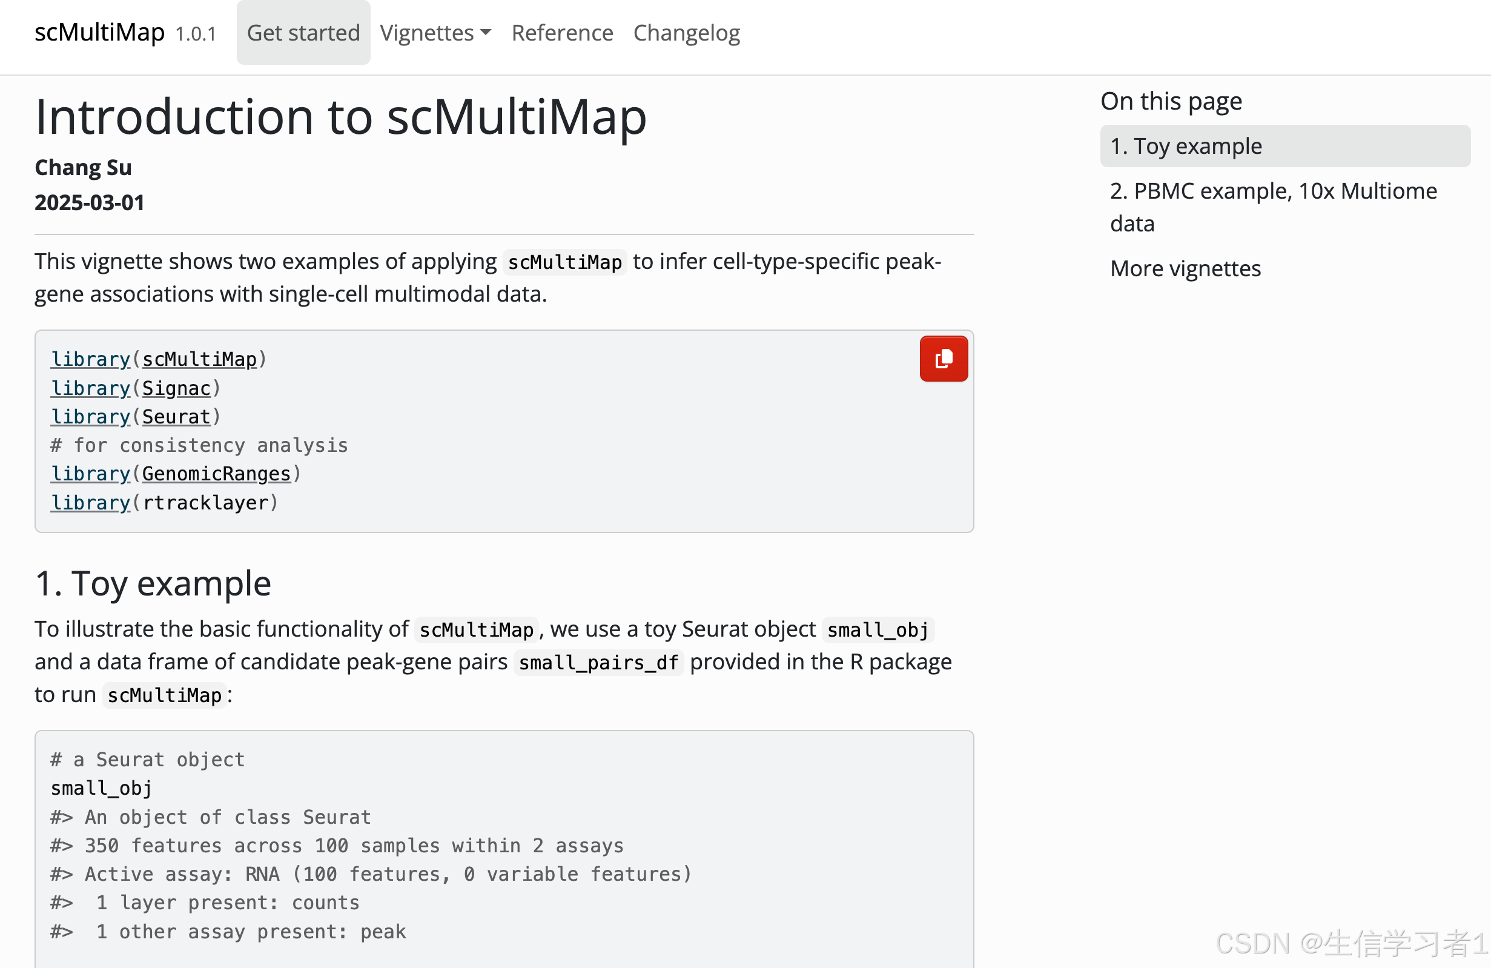This screenshot has width=1491, height=968.
Task: Go to the Reference page
Action: point(562,33)
